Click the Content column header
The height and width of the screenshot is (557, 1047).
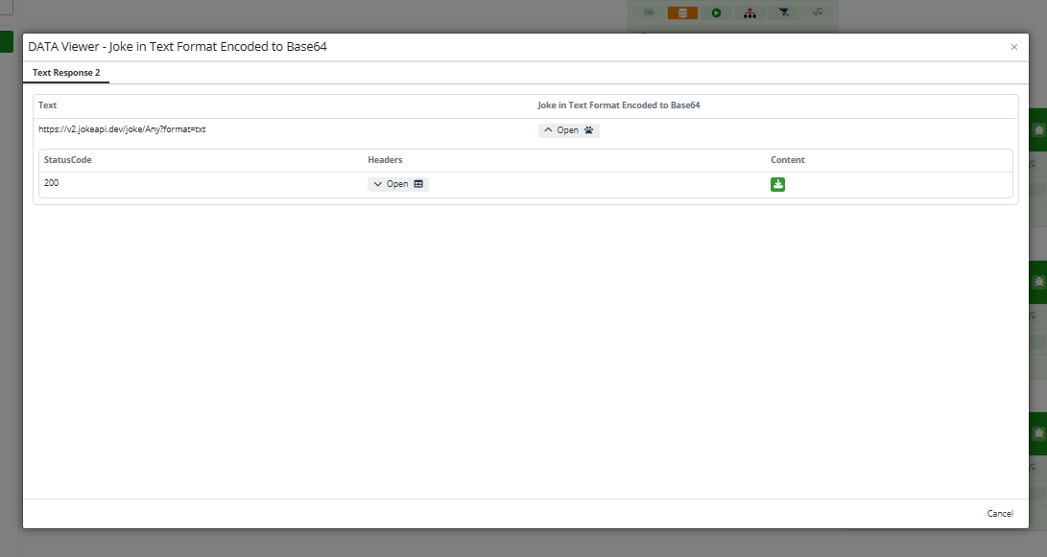[x=787, y=160]
